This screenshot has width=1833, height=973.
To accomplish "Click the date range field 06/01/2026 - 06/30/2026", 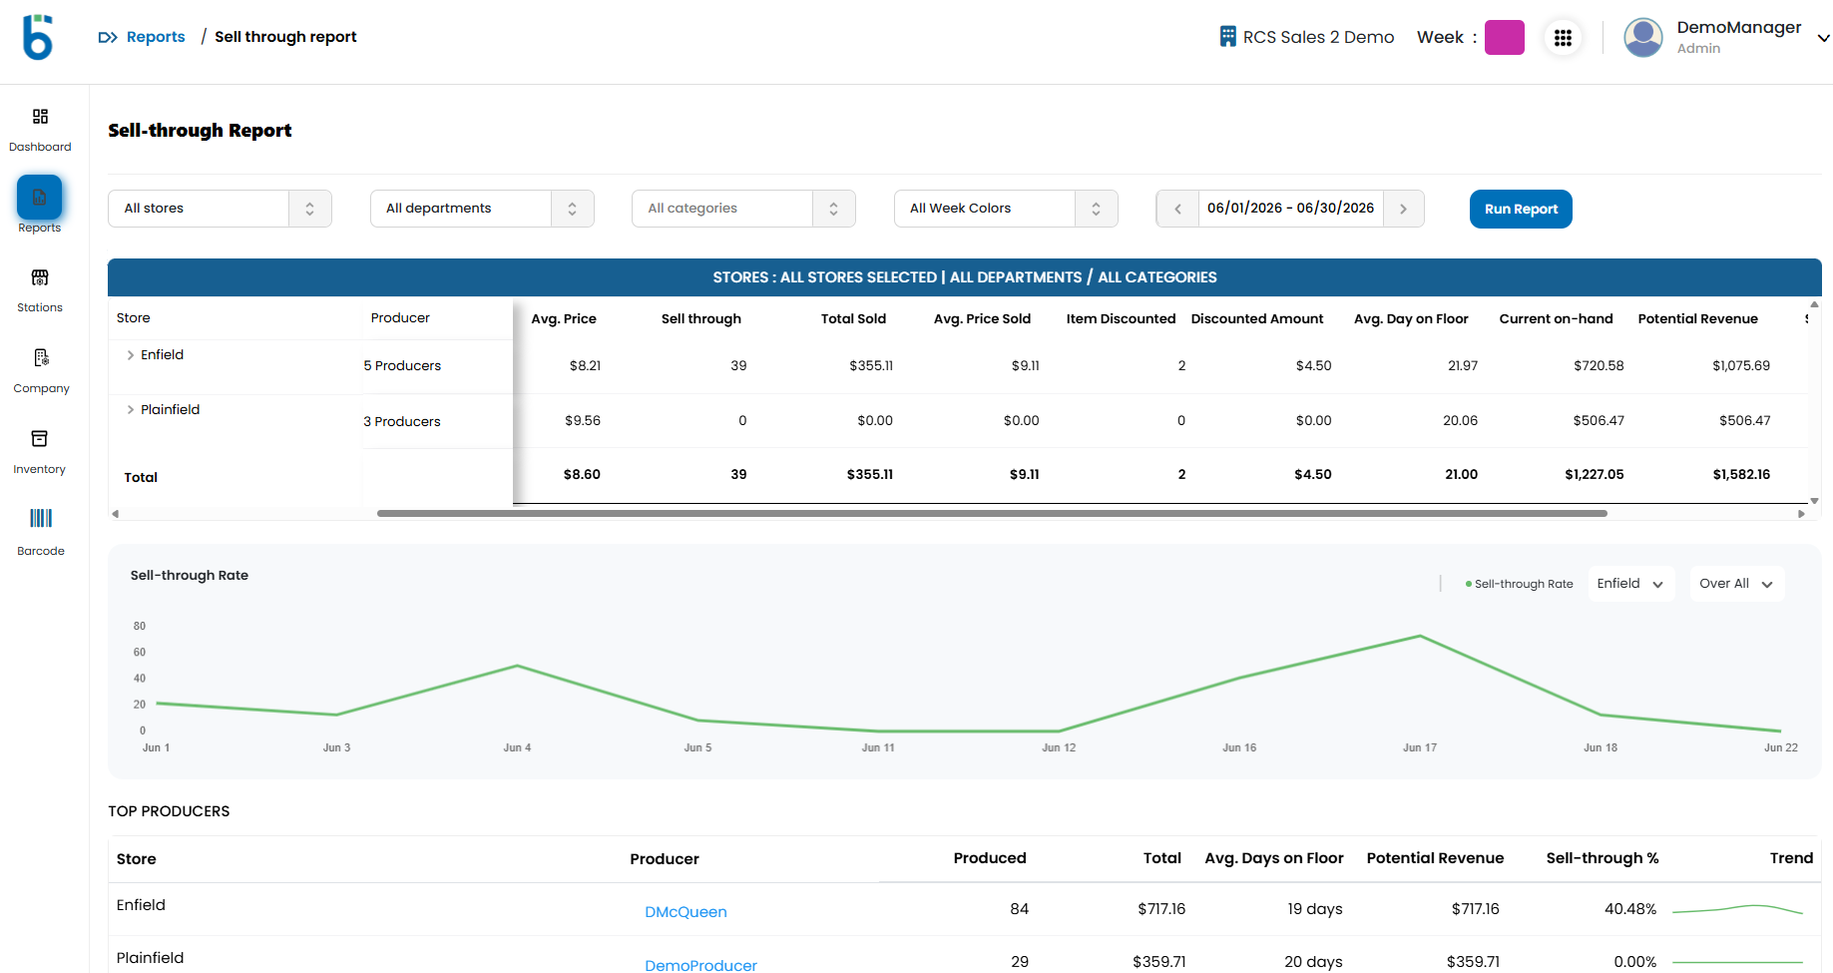I will coord(1290,209).
